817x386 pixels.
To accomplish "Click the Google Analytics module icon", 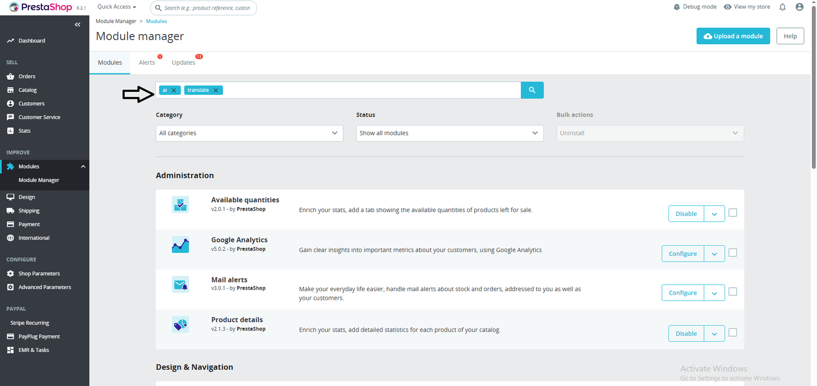I will [x=180, y=245].
